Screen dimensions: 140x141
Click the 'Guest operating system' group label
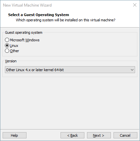point(24,32)
